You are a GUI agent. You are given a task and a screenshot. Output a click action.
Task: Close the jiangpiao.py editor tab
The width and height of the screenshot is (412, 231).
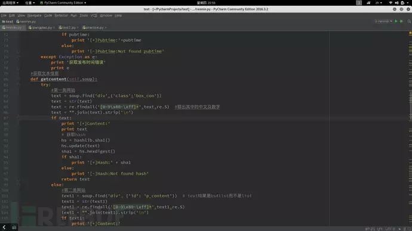click(x=54, y=27)
